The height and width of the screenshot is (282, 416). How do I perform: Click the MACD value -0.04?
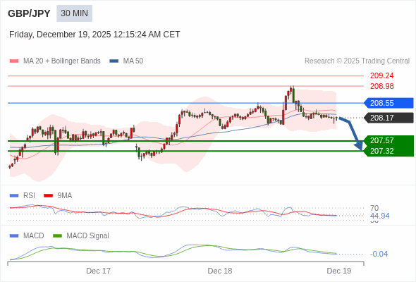click(x=379, y=254)
